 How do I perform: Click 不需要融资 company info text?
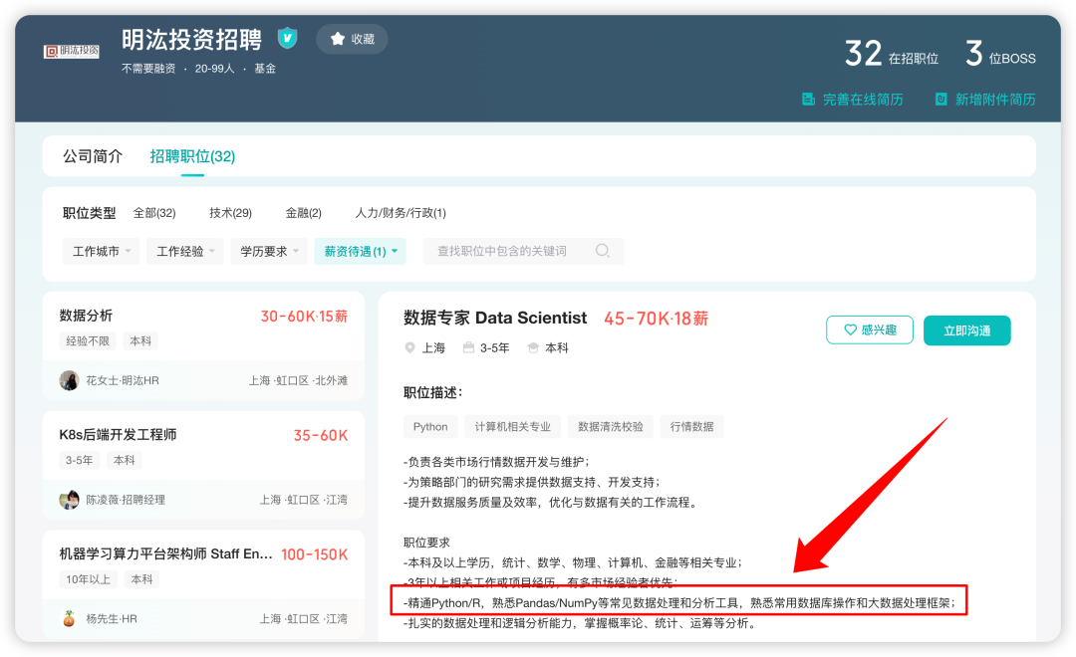point(148,69)
